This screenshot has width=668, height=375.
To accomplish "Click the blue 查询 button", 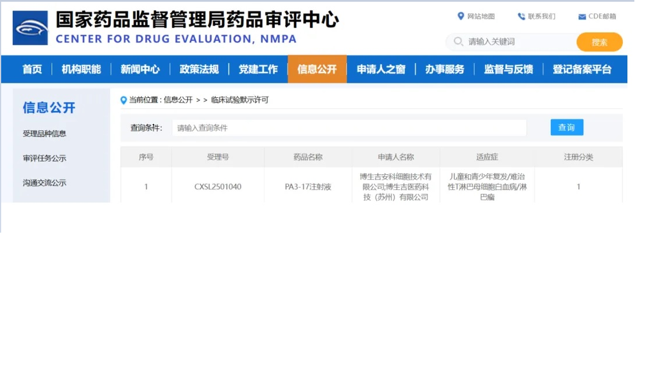I will [x=567, y=127].
